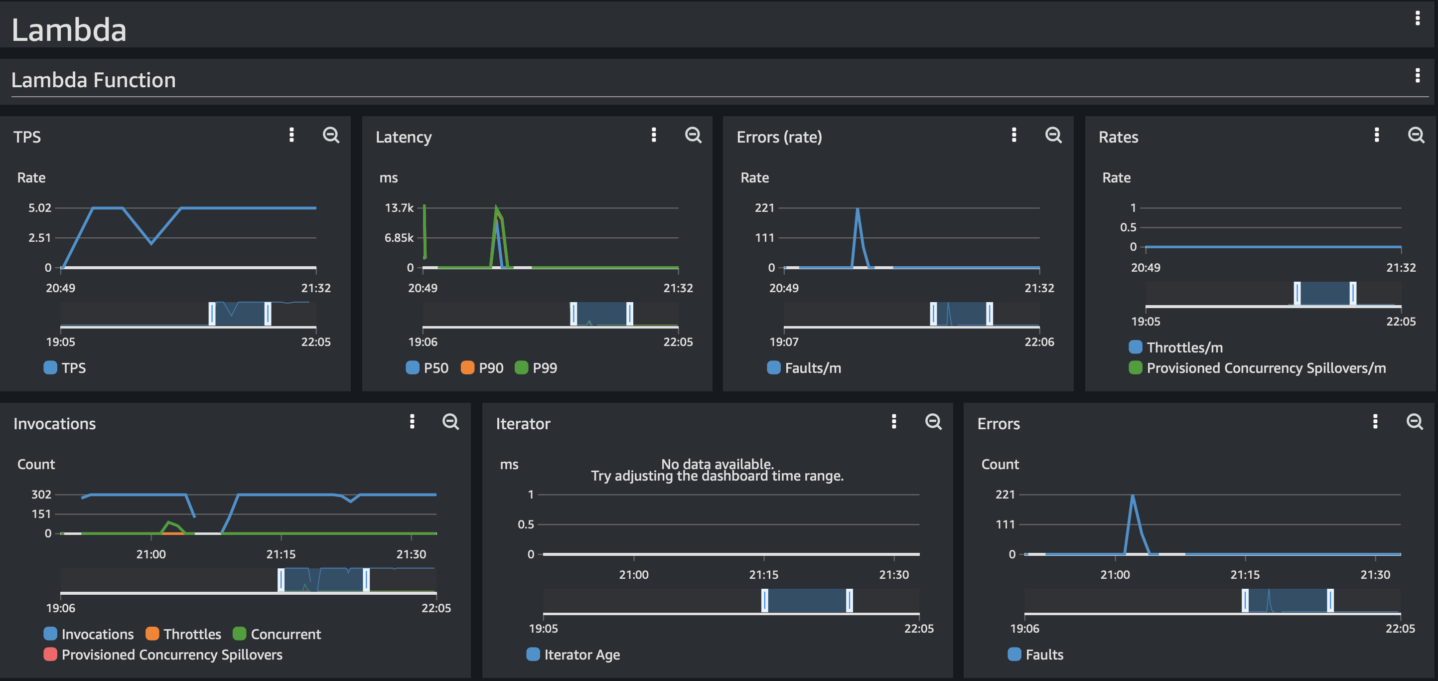
Task: Click the TPS range selector right handle
Action: click(268, 314)
